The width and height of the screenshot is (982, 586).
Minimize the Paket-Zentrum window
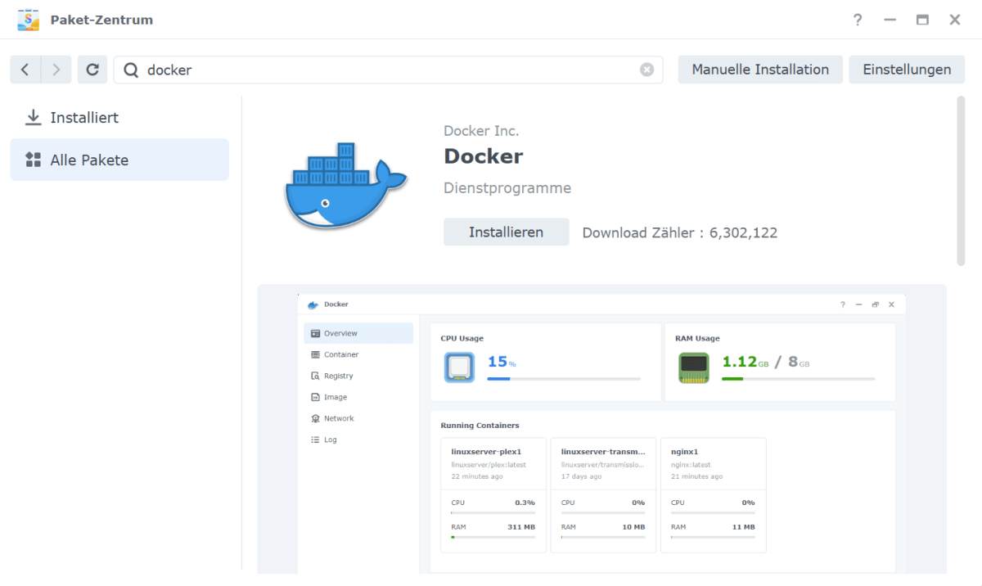pos(890,20)
